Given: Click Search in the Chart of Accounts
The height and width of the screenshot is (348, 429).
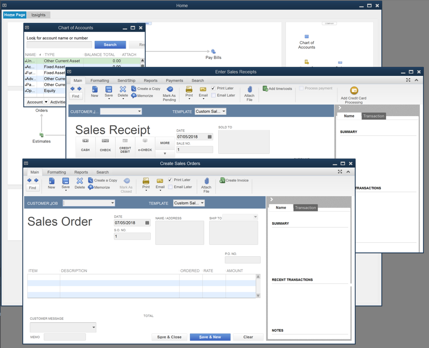Looking at the screenshot, I should (x=110, y=44).
